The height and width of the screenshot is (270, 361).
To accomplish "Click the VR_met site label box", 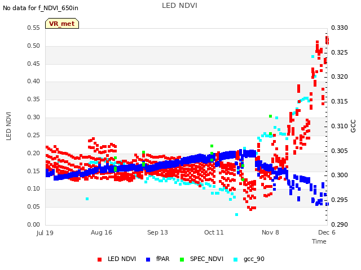I will tap(62, 24).
